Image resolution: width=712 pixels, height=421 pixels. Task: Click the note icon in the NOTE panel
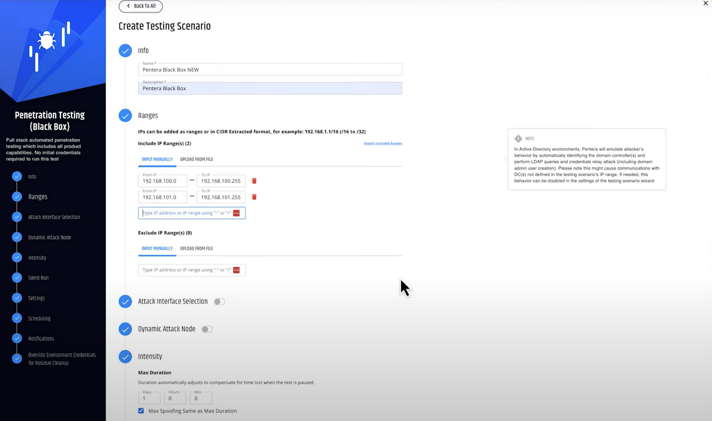coord(518,138)
